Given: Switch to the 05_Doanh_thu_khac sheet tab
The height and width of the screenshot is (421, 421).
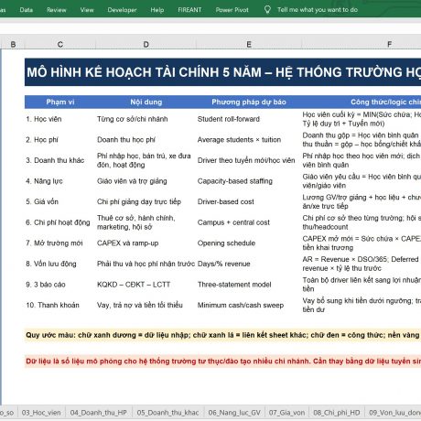Looking at the screenshot, I should [167, 413].
